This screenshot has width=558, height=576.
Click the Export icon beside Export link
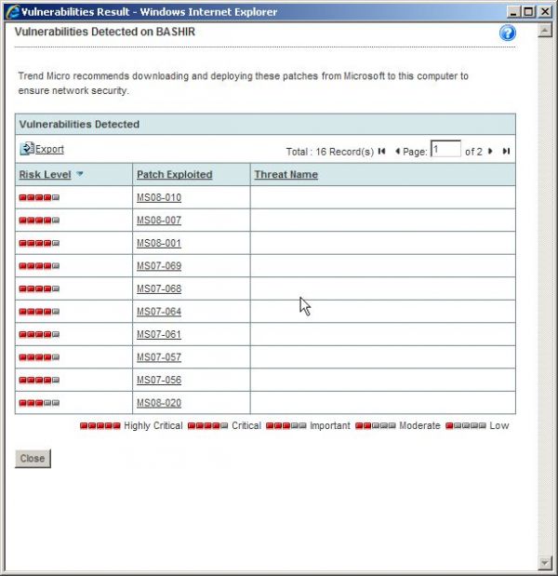(x=27, y=148)
